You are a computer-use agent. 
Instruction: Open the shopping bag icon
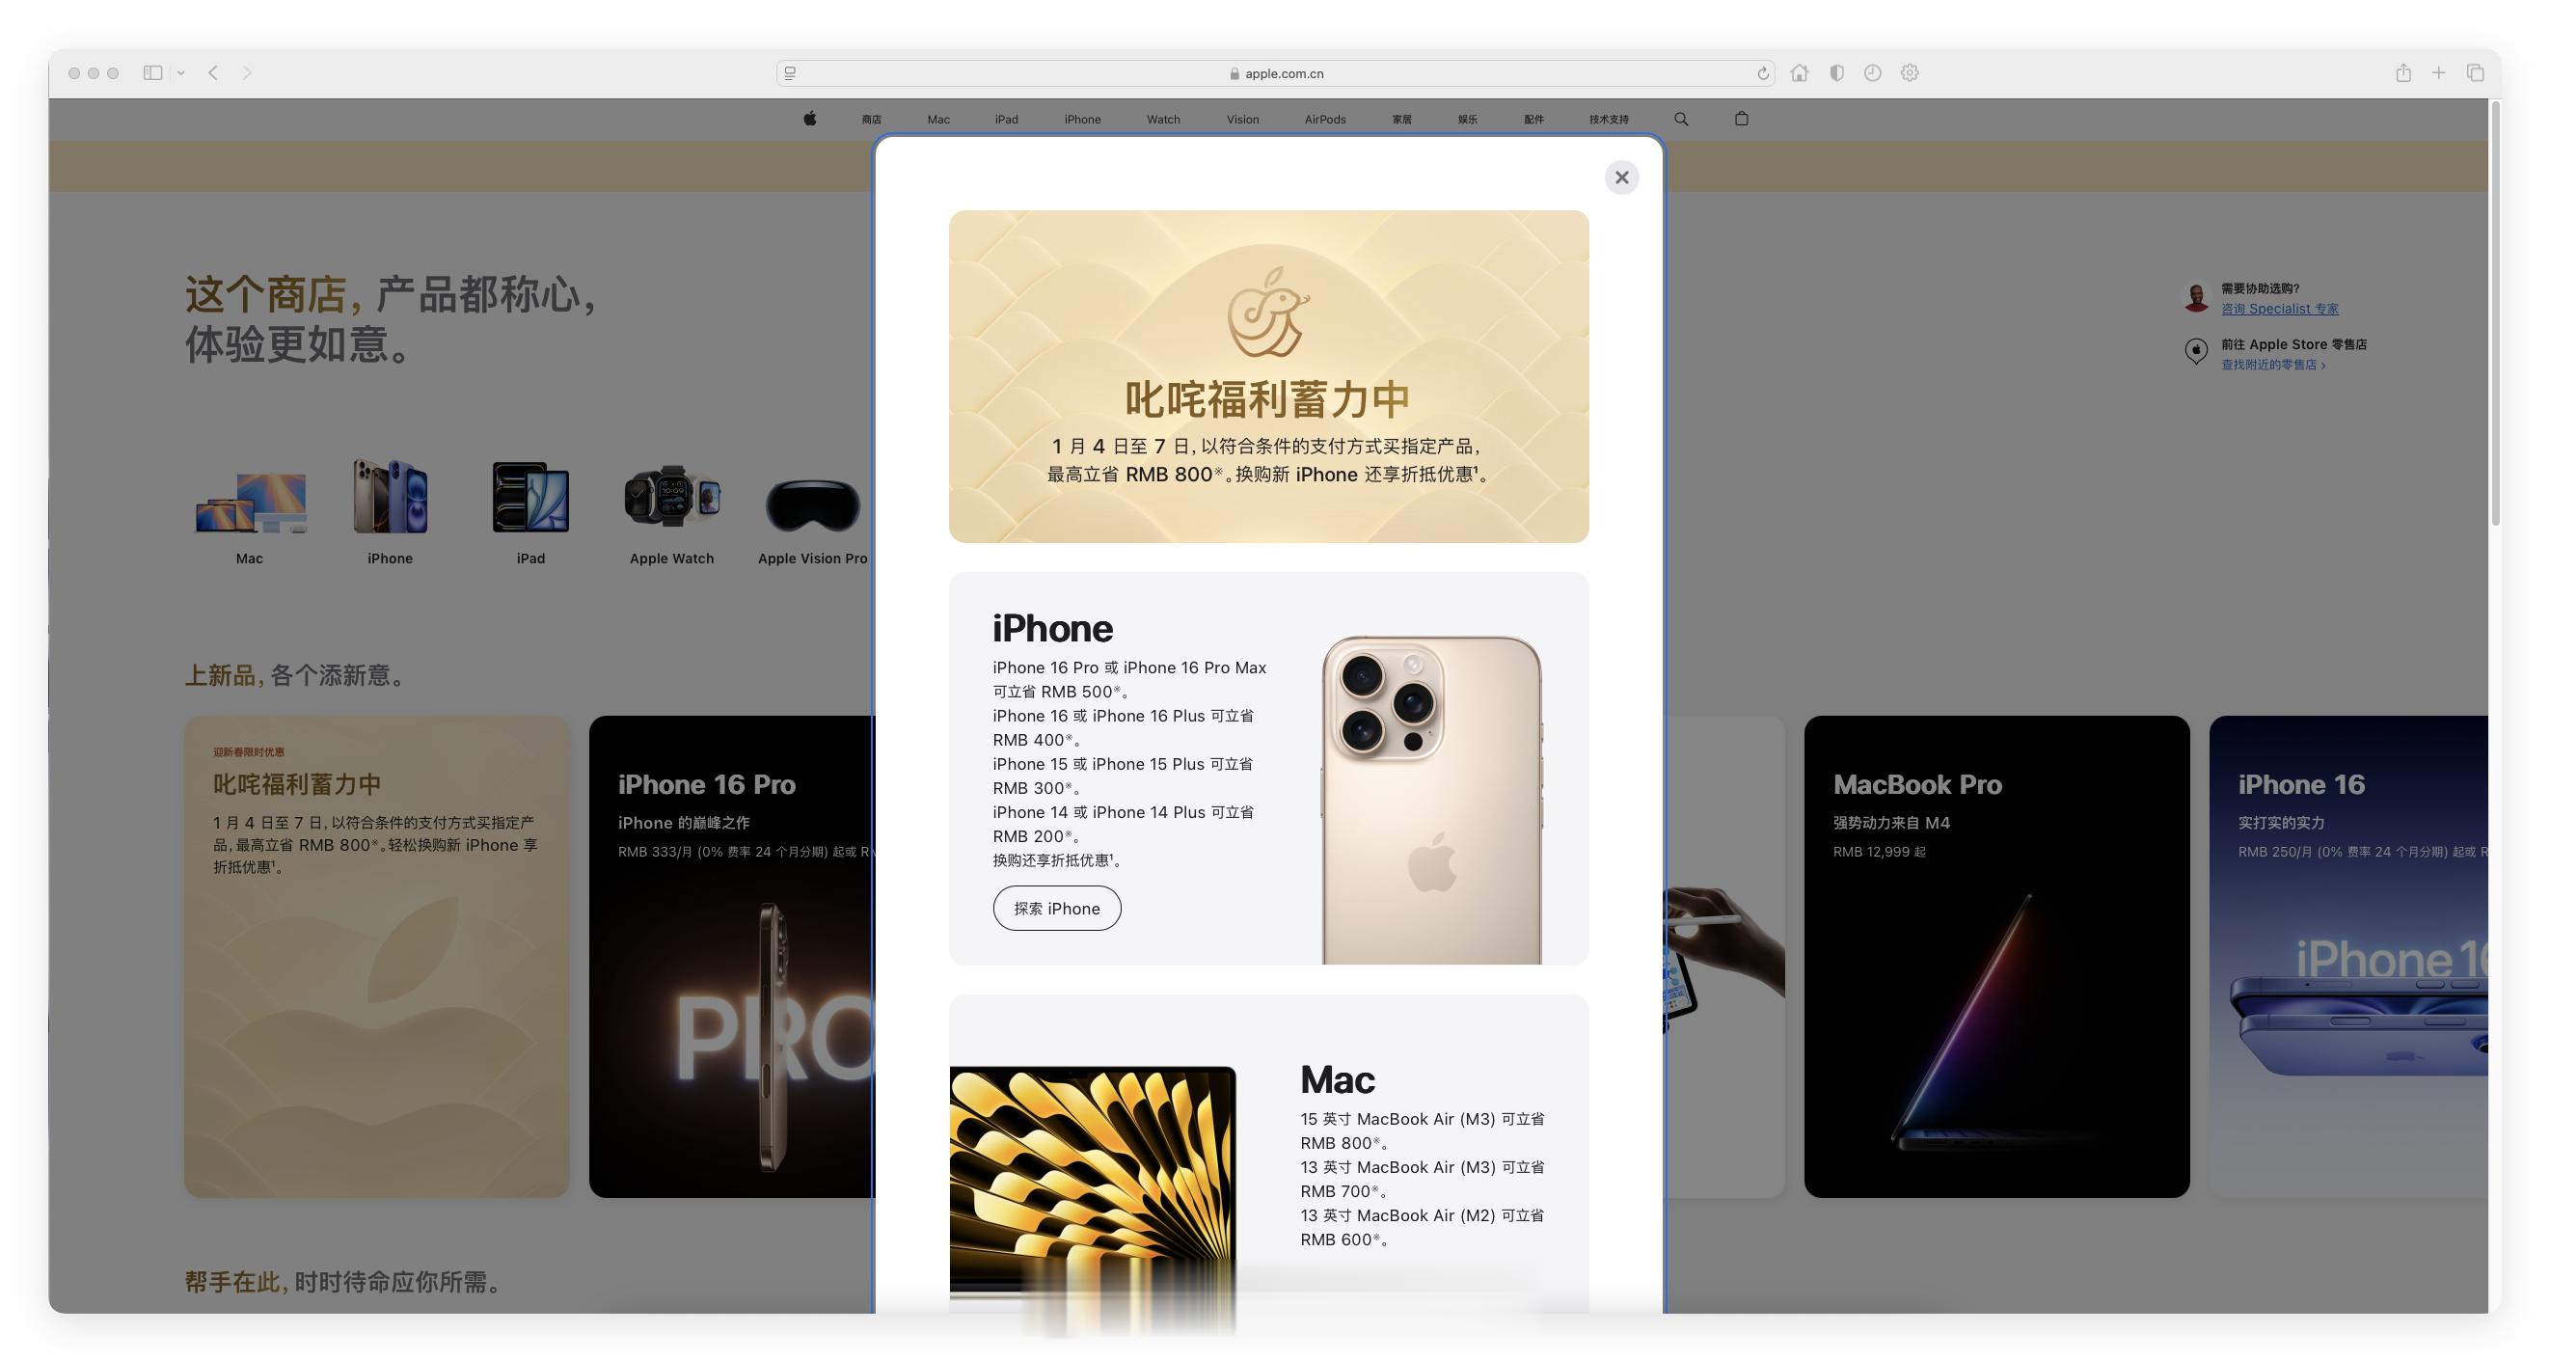(1741, 119)
